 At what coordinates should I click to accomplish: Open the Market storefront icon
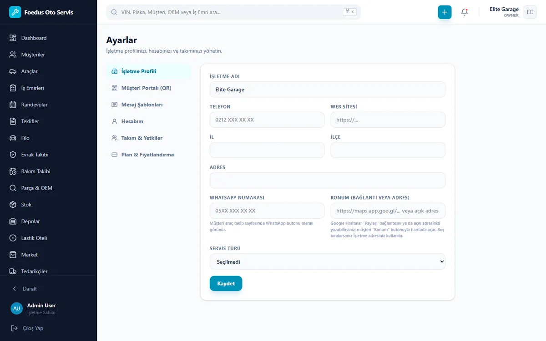point(13,255)
